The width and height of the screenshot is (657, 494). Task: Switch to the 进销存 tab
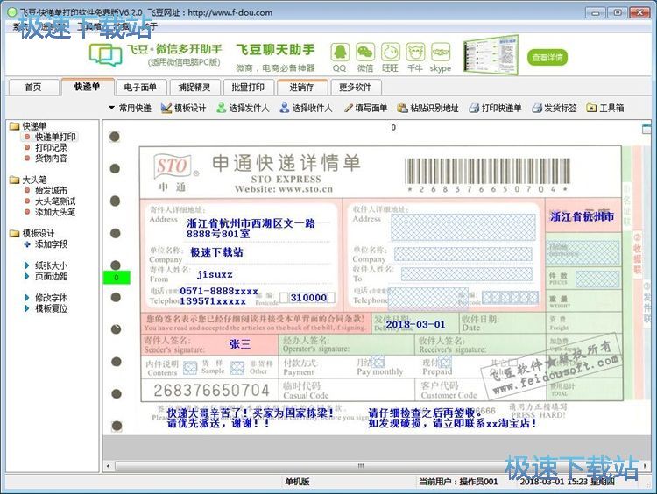tap(301, 88)
